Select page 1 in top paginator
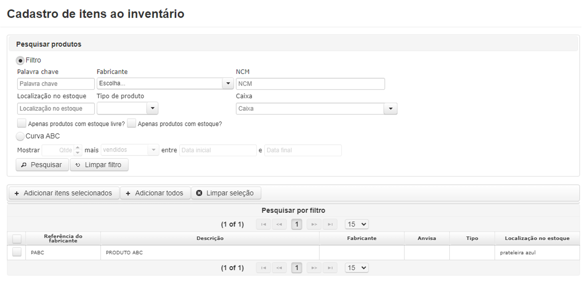The height and width of the screenshot is (282, 583). 297,224
